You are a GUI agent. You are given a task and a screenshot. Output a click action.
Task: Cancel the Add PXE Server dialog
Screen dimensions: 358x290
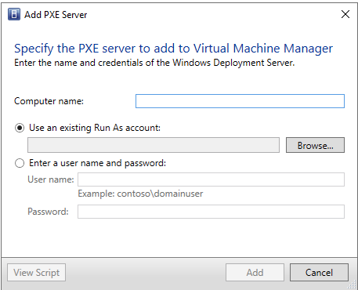[319, 273]
